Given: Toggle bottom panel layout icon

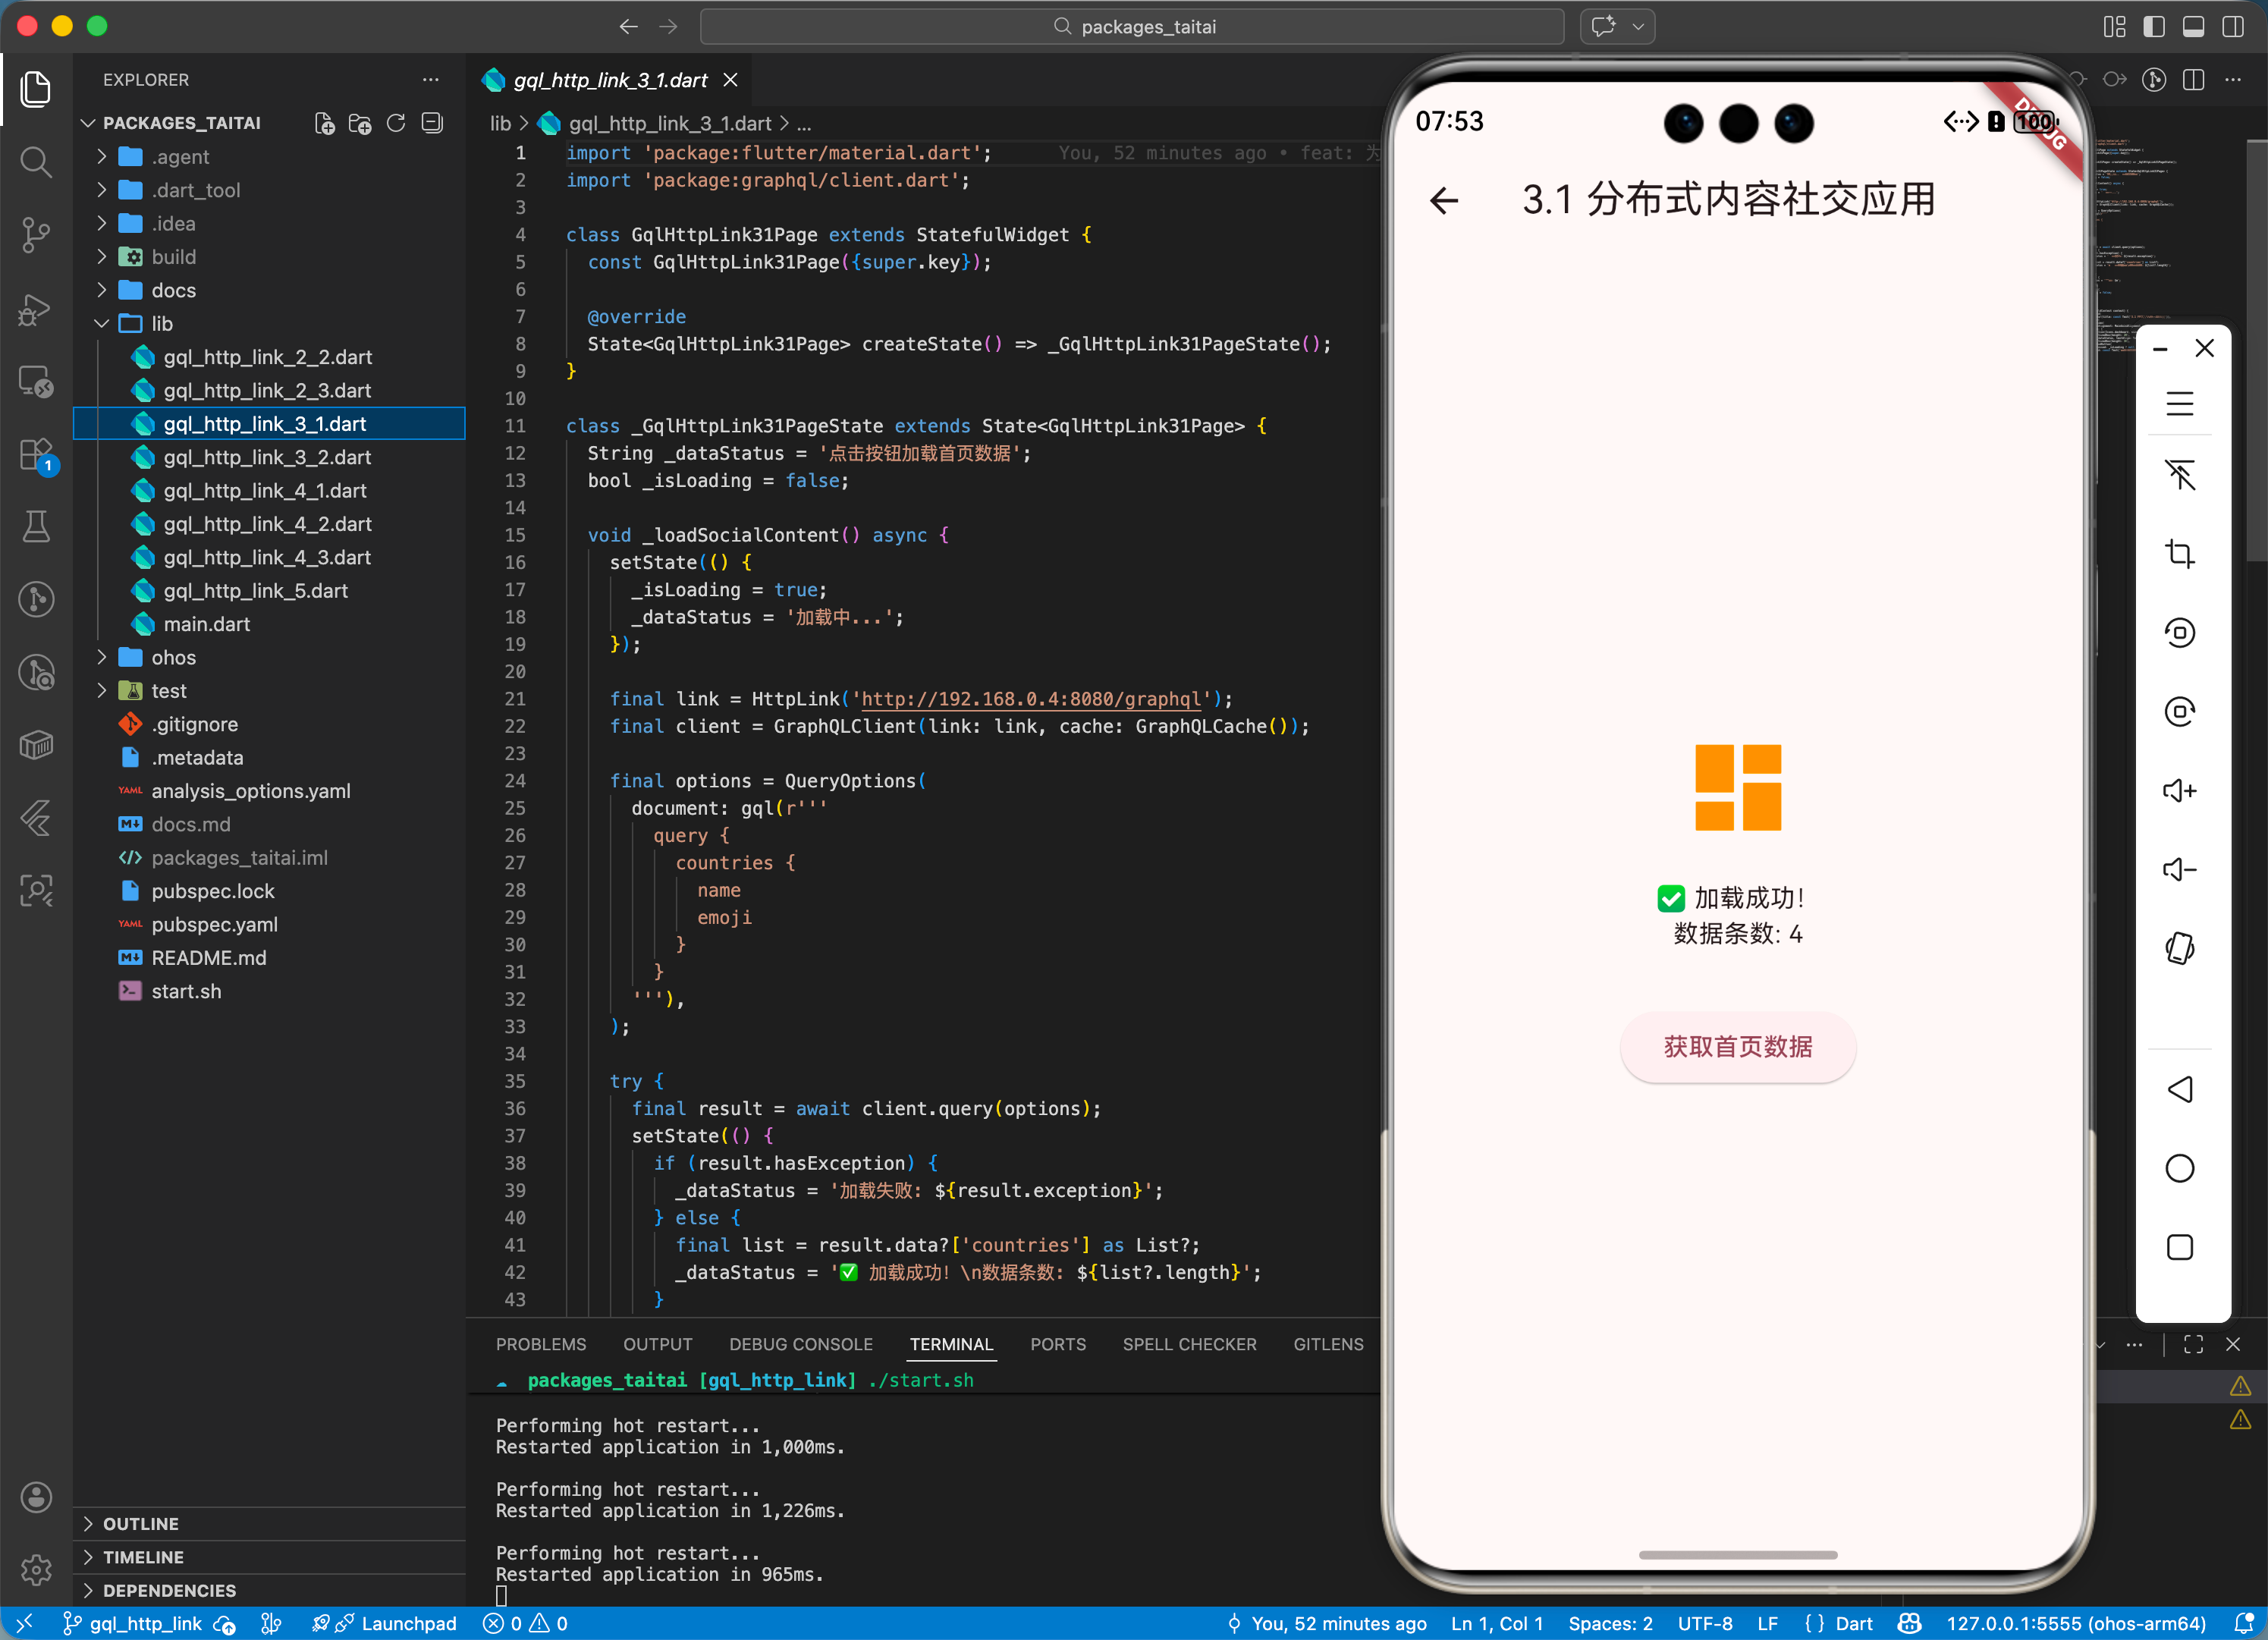Looking at the screenshot, I should tap(2193, 27).
